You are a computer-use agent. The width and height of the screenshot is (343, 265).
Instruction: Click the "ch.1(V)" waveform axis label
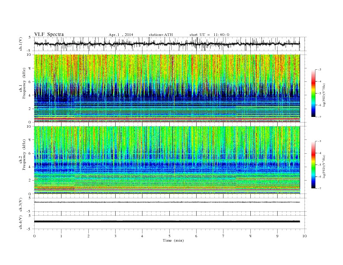click(21, 44)
